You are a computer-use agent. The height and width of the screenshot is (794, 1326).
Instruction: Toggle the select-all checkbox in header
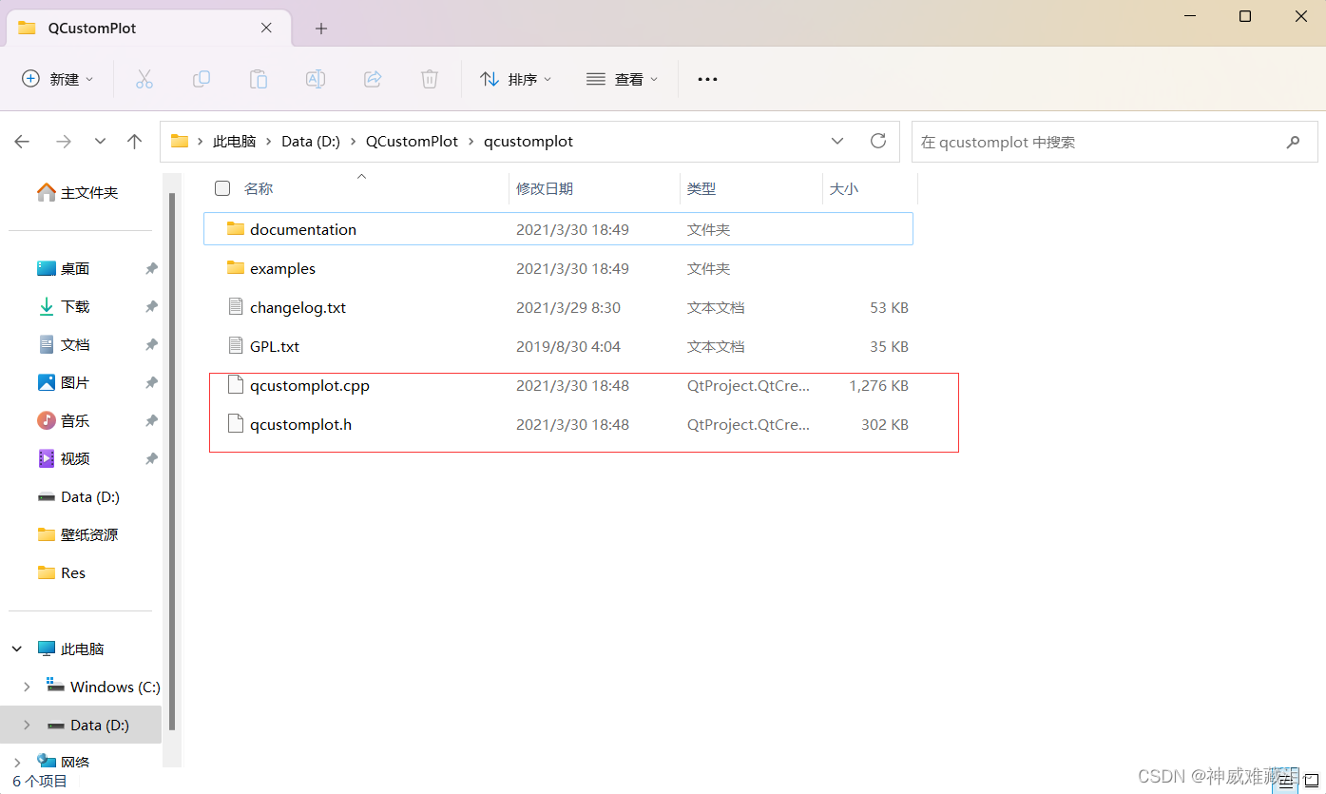(222, 188)
